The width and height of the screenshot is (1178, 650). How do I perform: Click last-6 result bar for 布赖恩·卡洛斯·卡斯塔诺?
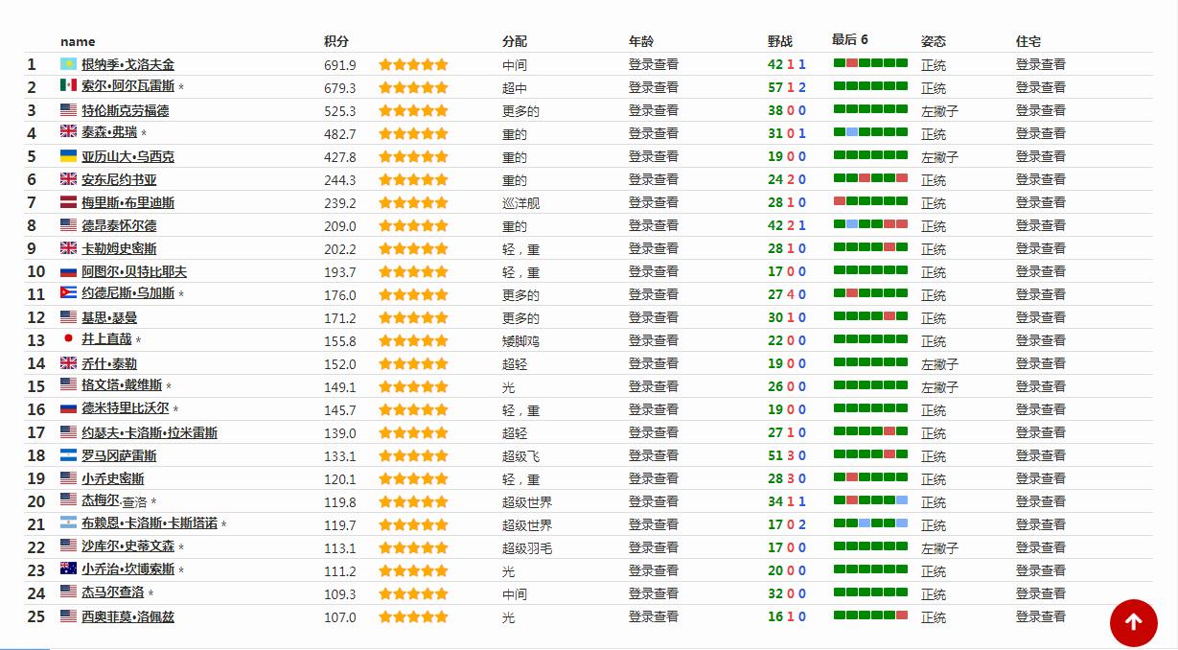pos(870,522)
